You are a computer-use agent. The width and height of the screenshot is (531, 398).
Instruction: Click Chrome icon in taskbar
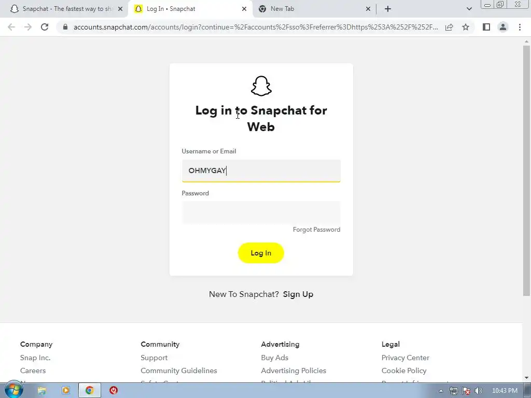coord(89,391)
